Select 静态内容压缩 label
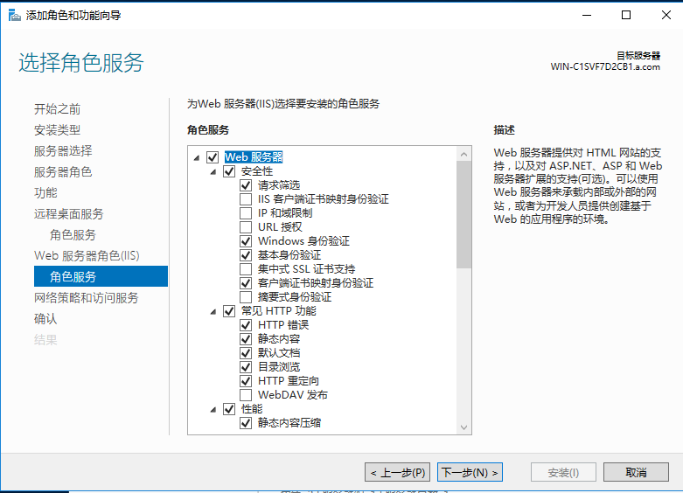This screenshot has height=493, width=683. [289, 423]
